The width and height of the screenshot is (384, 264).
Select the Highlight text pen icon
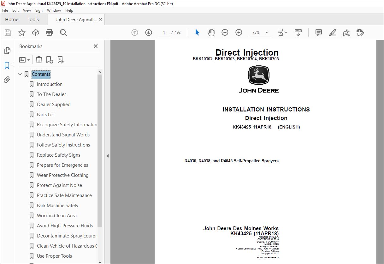332,33
